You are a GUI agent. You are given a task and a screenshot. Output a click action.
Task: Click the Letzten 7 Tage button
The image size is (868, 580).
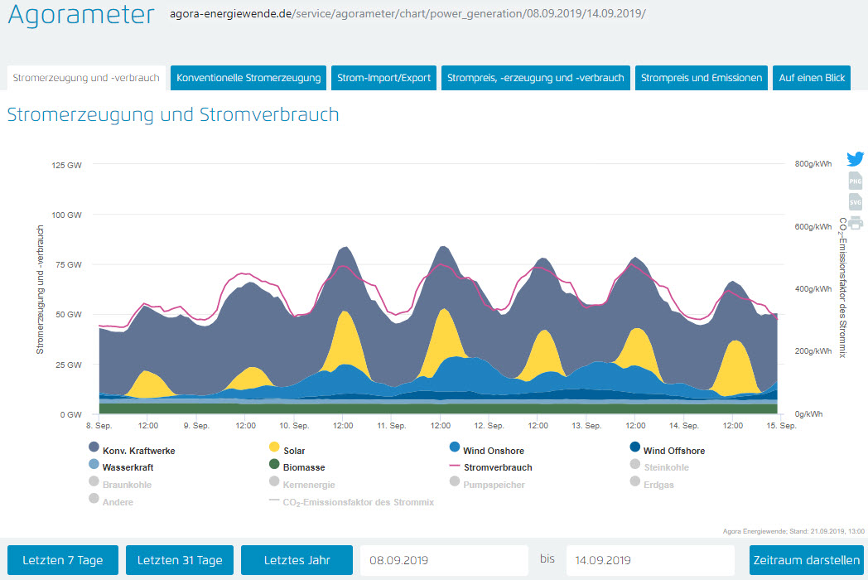click(63, 560)
